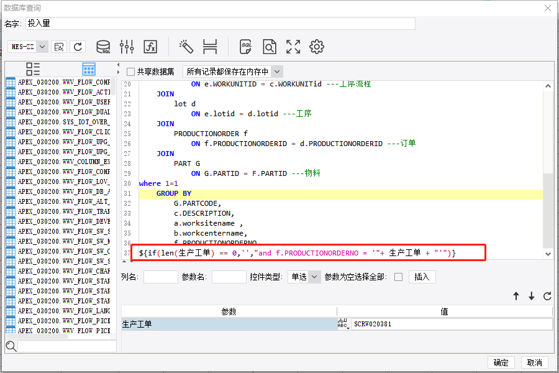Open the 控件类型 单选 dropdown
The image size is (559, 373).
click(314, 277)
